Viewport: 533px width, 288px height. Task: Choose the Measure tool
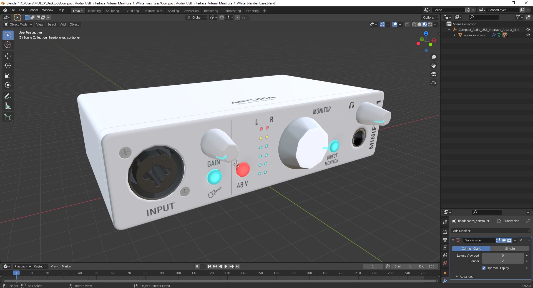[8, 106]
